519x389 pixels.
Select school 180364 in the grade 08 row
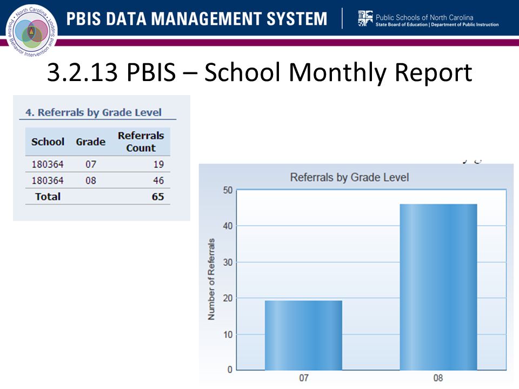(x=48, y=180)
